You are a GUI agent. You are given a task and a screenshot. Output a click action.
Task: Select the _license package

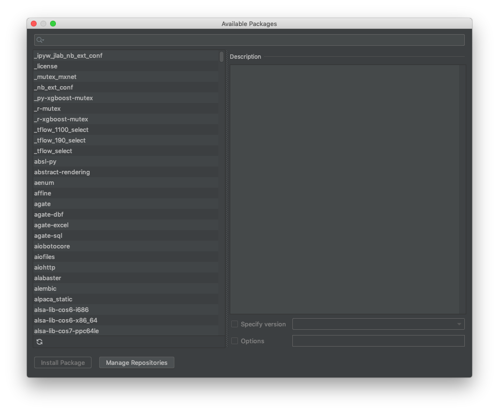(126, 66)
